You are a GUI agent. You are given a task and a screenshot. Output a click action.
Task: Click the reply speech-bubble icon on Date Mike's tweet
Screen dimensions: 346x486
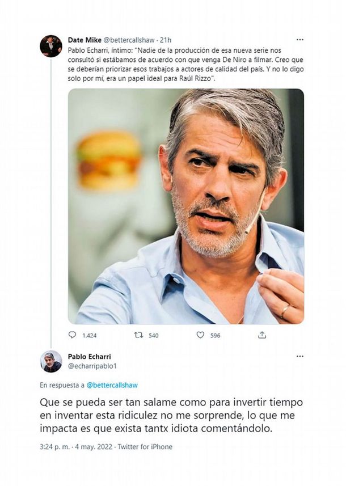pos(72,335)
